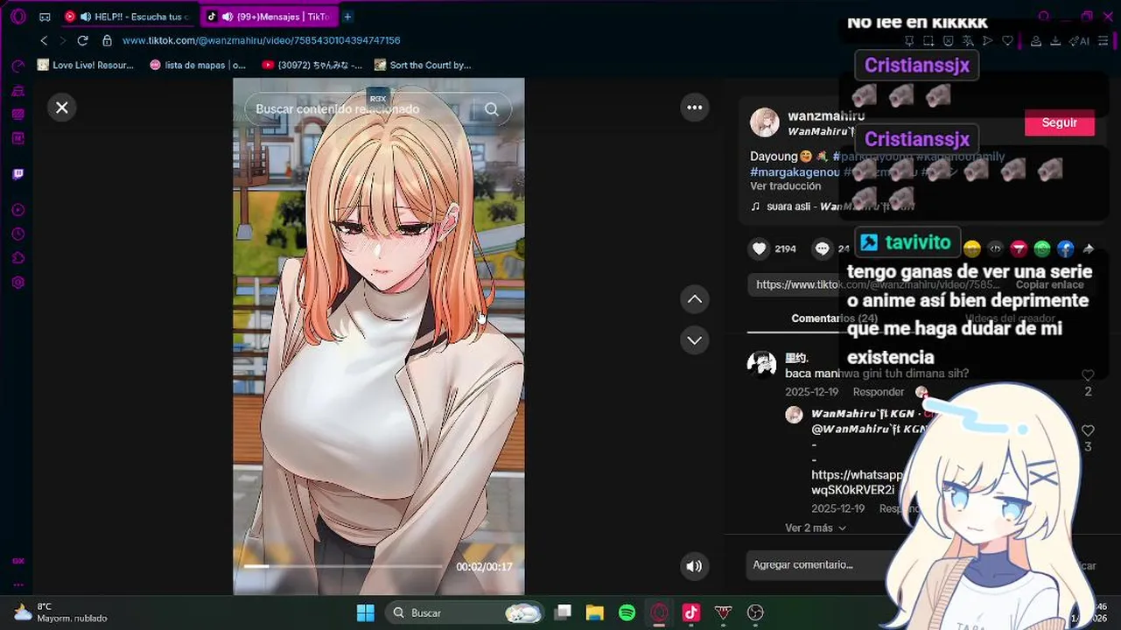Go to the next video
This screenshot has width=1121, height=630.
click(x=695, y=340)
